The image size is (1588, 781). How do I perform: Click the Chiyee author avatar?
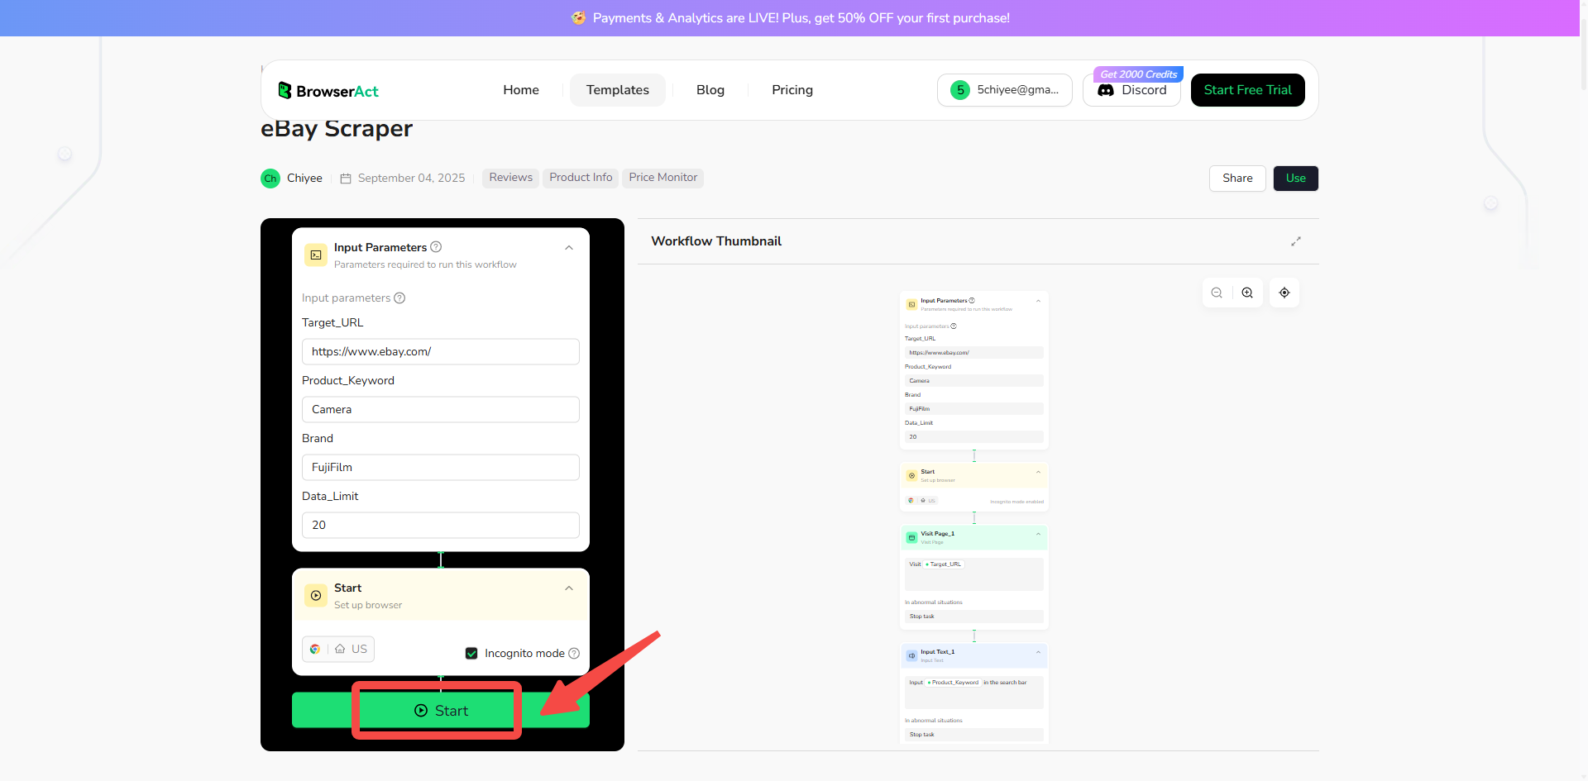point(270,179)
